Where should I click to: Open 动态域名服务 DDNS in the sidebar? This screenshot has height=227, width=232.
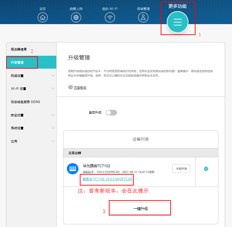[x=28, y=102]
